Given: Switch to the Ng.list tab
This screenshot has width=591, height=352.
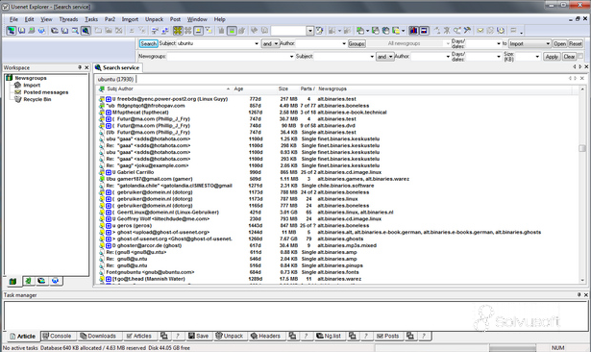Looking at the screenshot, I should pyautogui.click(x=329, y=336).
